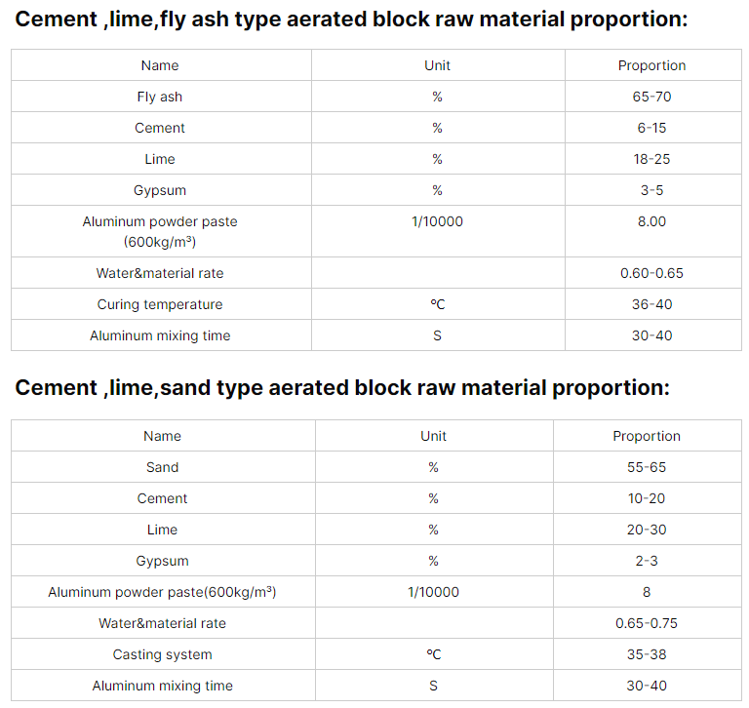Select the 36-40 temperature value
This screenshot has width=749, height=708.
tap(651, 304)
